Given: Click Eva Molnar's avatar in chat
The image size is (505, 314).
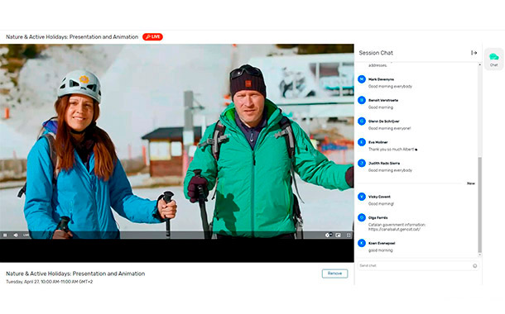Looking at the screenshot, I should (362, 142).
